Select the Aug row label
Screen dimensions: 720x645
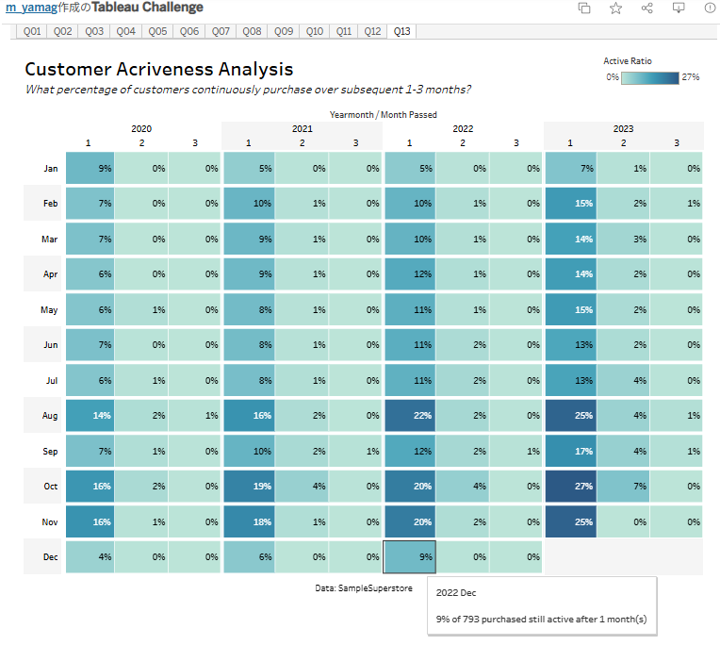click(50, 415)
